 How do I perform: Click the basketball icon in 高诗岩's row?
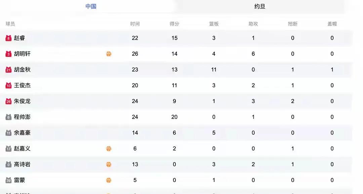click(109, 164)
